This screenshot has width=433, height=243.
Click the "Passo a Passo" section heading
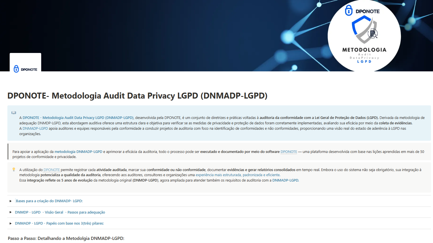coord(66,238)
